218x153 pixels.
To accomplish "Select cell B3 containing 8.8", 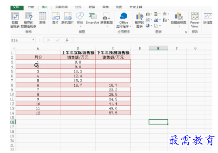I will 78,62.
